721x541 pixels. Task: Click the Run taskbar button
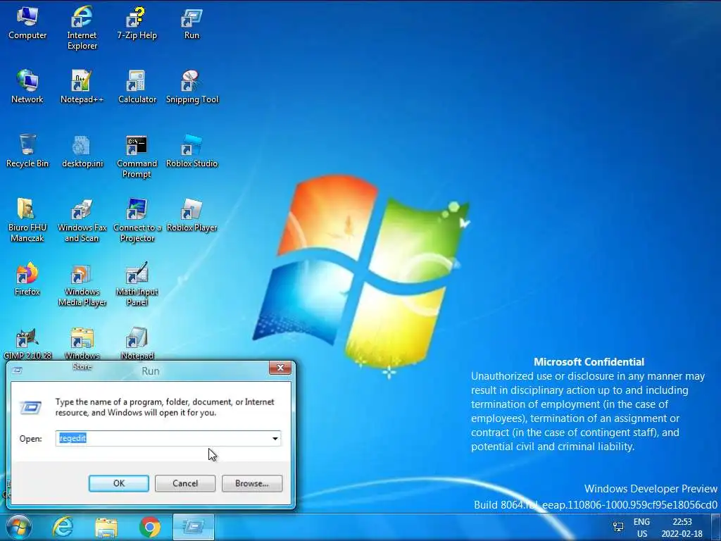pyautogui.click(x=194, y=527)
